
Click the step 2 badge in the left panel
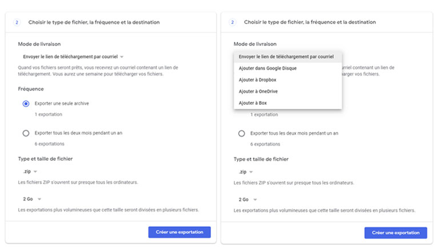pyautogui.click(x=17, y=22)
